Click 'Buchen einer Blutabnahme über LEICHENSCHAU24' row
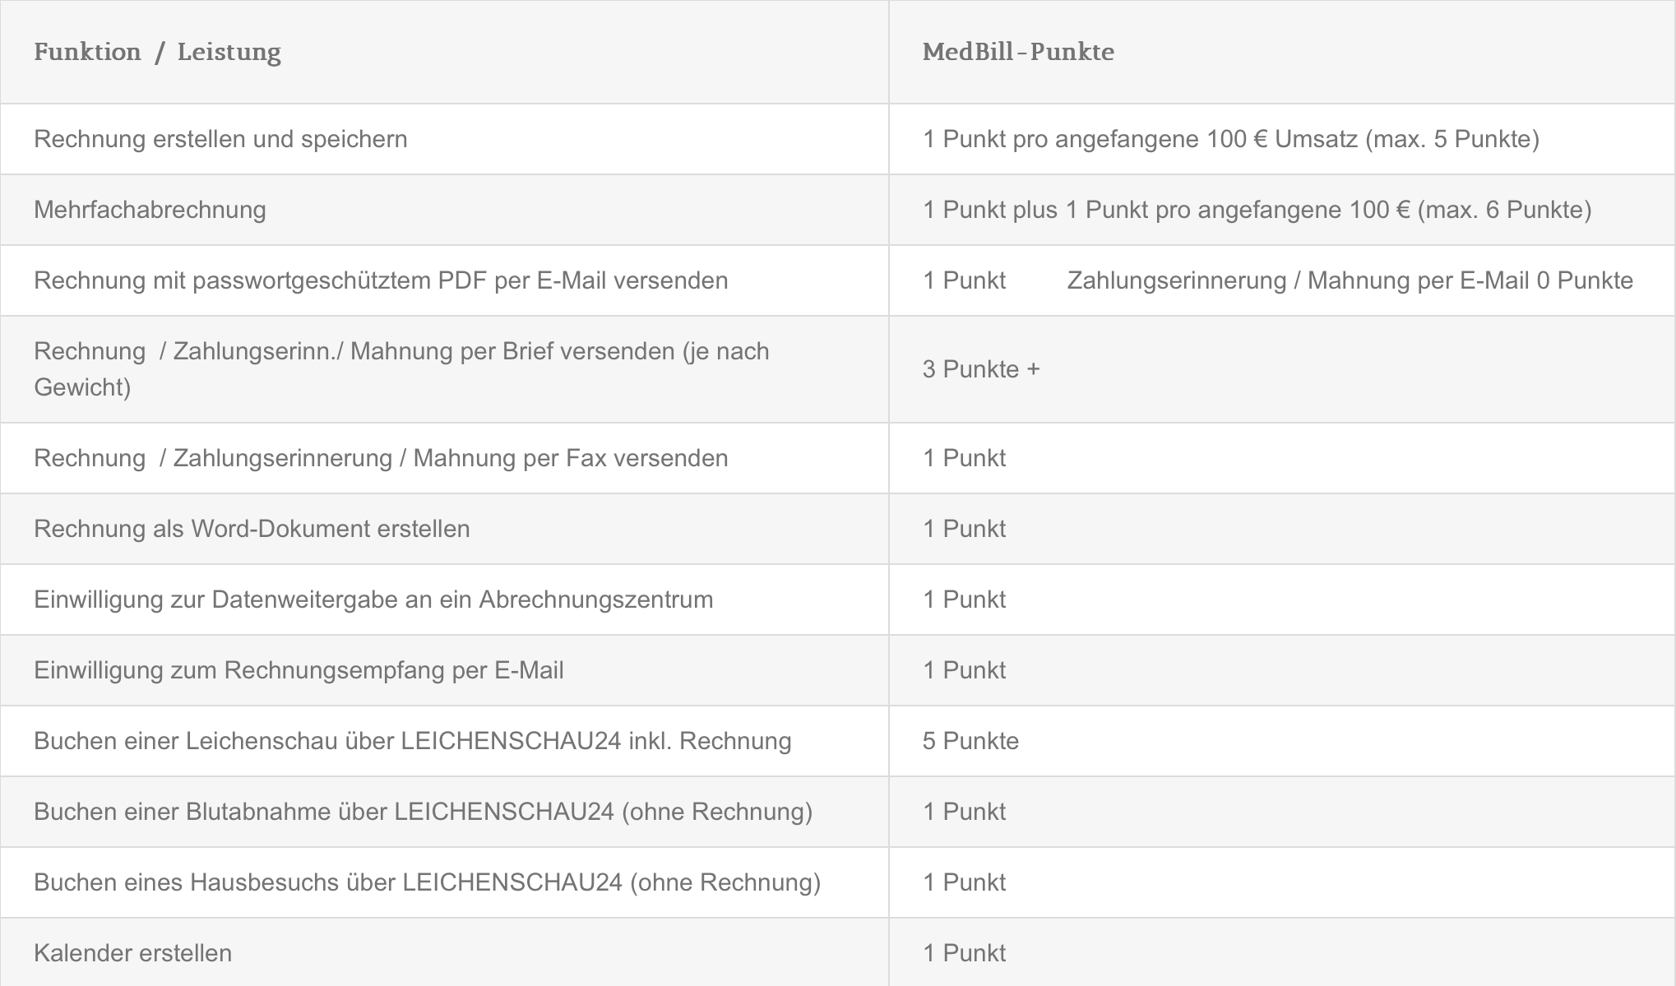Image resolution: width=1676 pixels, height=986 pixels. click(x=838, y=812)
